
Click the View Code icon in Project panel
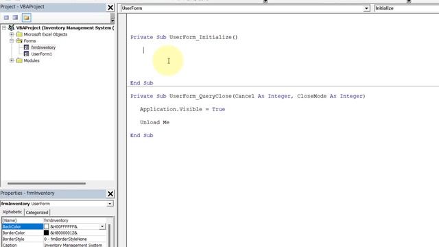[6, 18]
